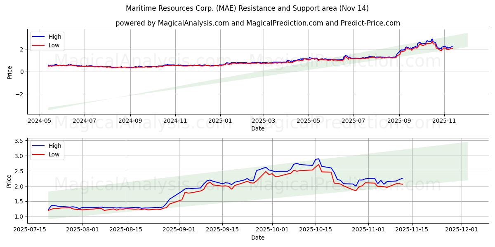The image size is (495, 247).
Task: Click the '2025-12-01' x-axis label
Action: coord(462,231)
